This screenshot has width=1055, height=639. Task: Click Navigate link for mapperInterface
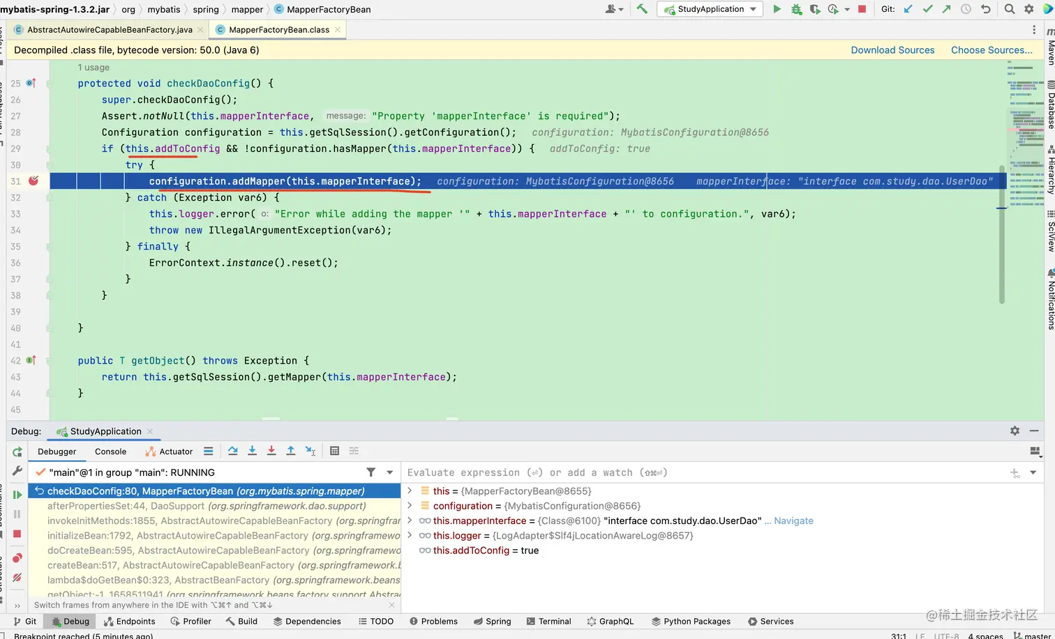tap(793, 521)
